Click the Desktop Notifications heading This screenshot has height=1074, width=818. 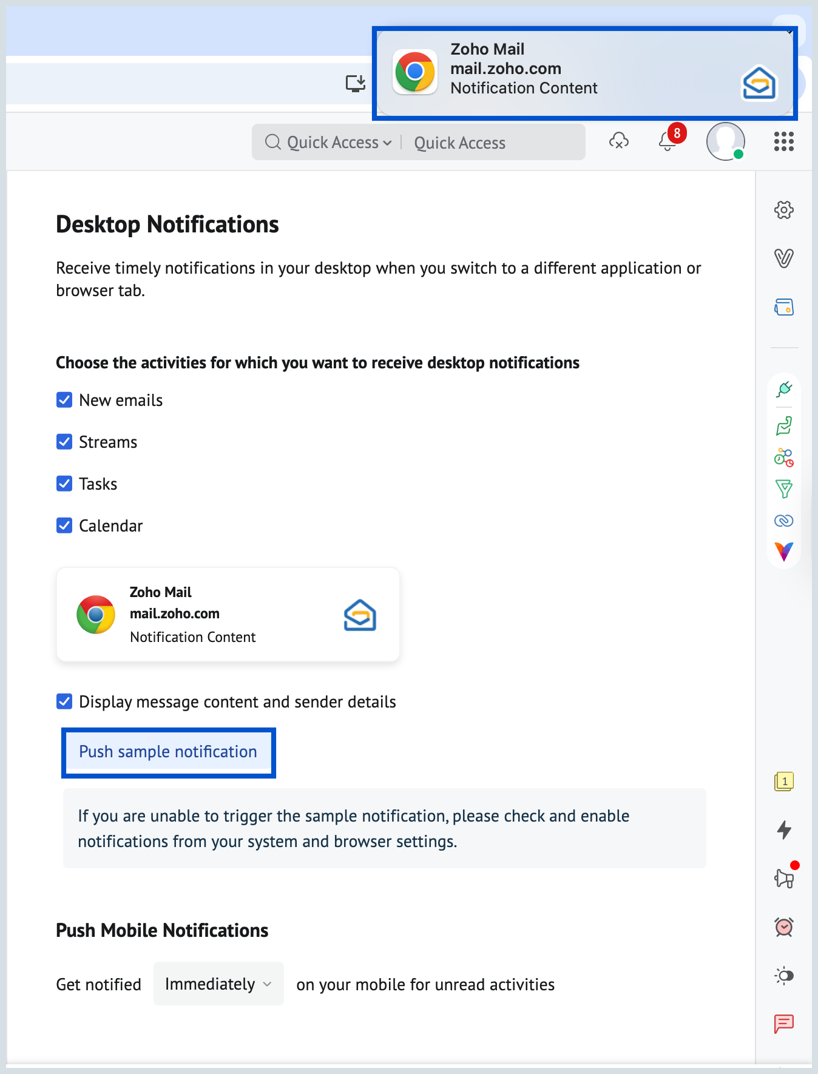pos(167,225)
